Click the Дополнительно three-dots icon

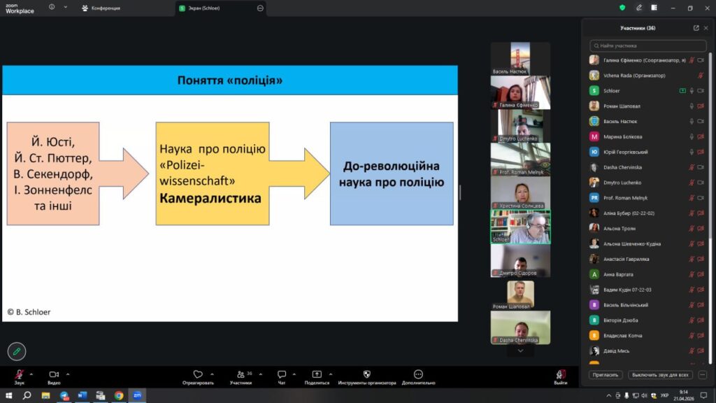click(418, 374)
